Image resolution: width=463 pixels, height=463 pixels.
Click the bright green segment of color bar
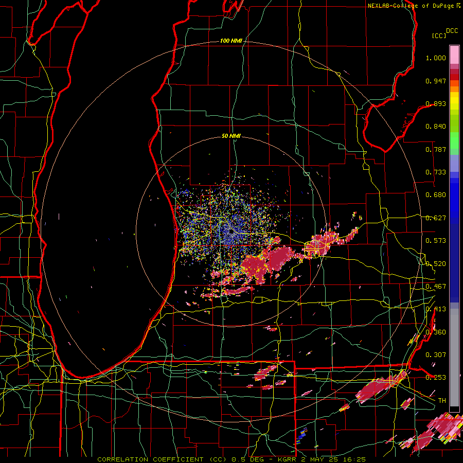pos(454,140)
